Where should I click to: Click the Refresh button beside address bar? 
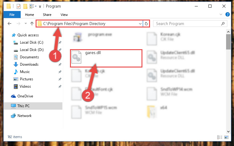click(146, 24)
